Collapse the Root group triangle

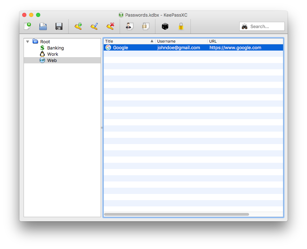tap(28, 42)
